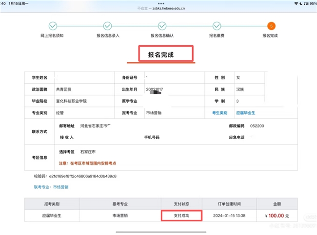The image size is (317, 235).
Task: Click the 报名信息确认 step checkmark icon
Action: [x=162, y=26]
